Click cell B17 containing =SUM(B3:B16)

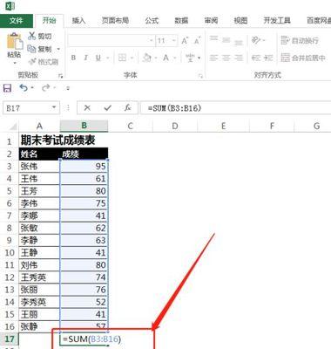tap(84, 339)
